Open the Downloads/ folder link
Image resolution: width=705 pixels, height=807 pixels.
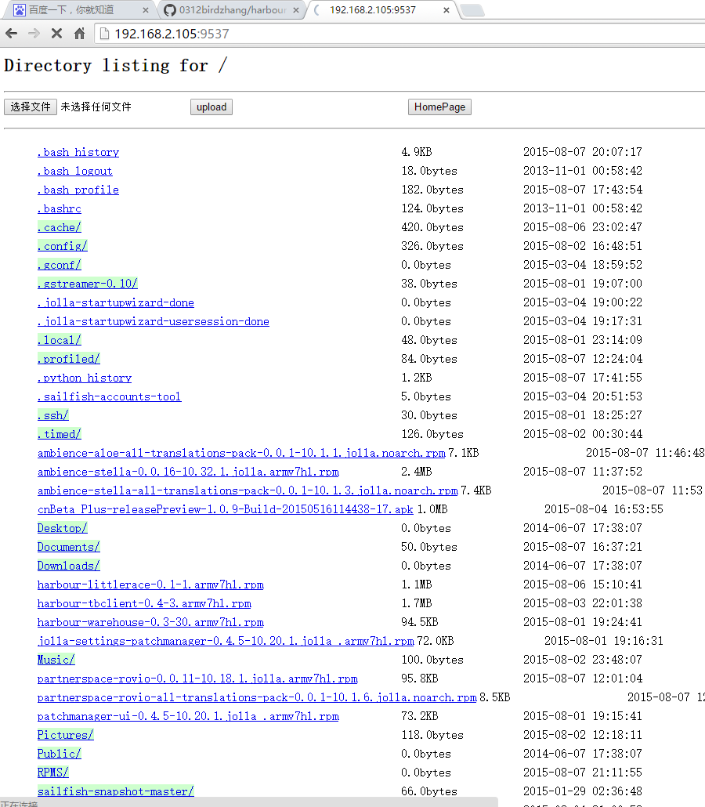(69, 566)
